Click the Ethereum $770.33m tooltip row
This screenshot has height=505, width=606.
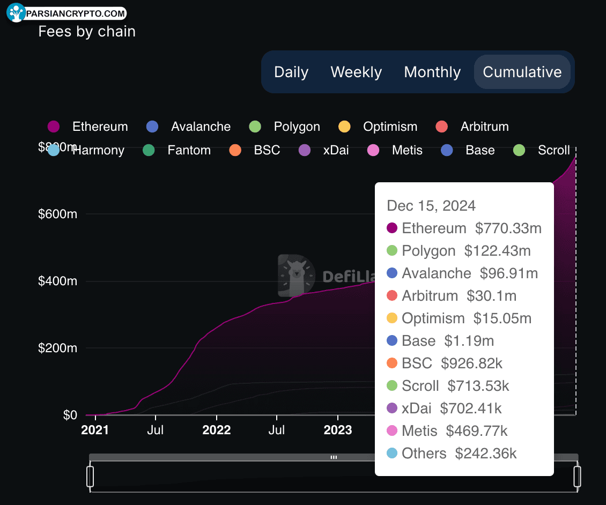464,228
